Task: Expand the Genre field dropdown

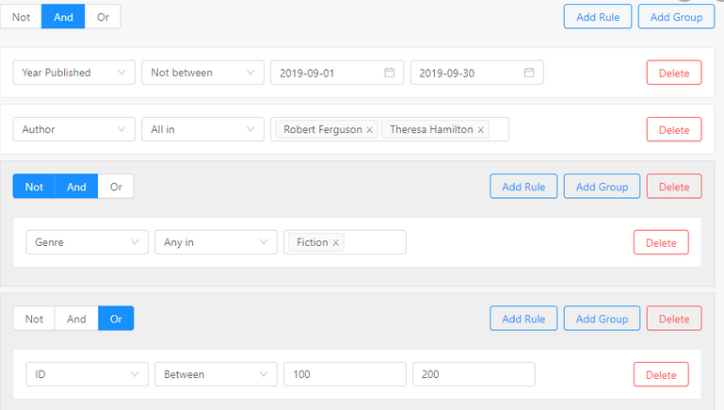Action: coord(87,242)
